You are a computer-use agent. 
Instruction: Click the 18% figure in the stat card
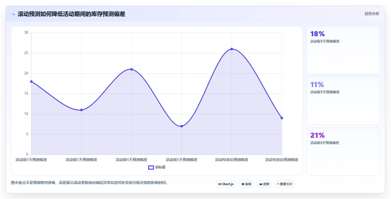click(x=317, y=34)
